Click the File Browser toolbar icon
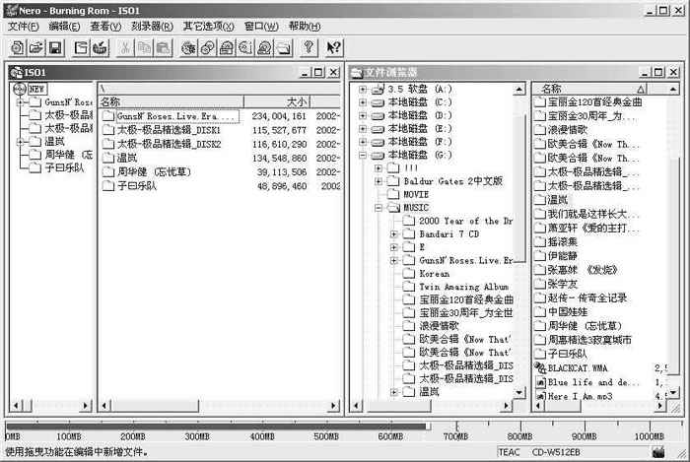This screenshot has width=690, height=462. (x=284, y=47)
